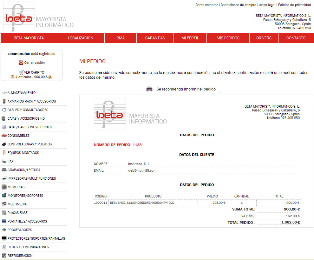This screenshot has width=314, height=260.
Task: Open the ALMACENAMIENTO category
Action: 22,93
